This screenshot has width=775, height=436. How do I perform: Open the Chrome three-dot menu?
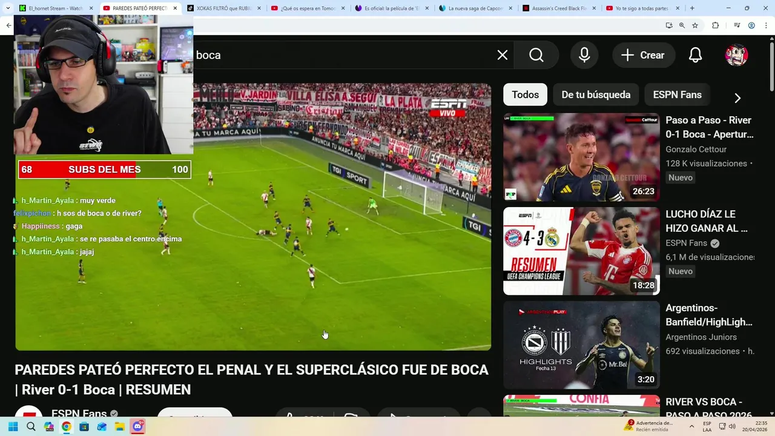click(x=766, y=25)
